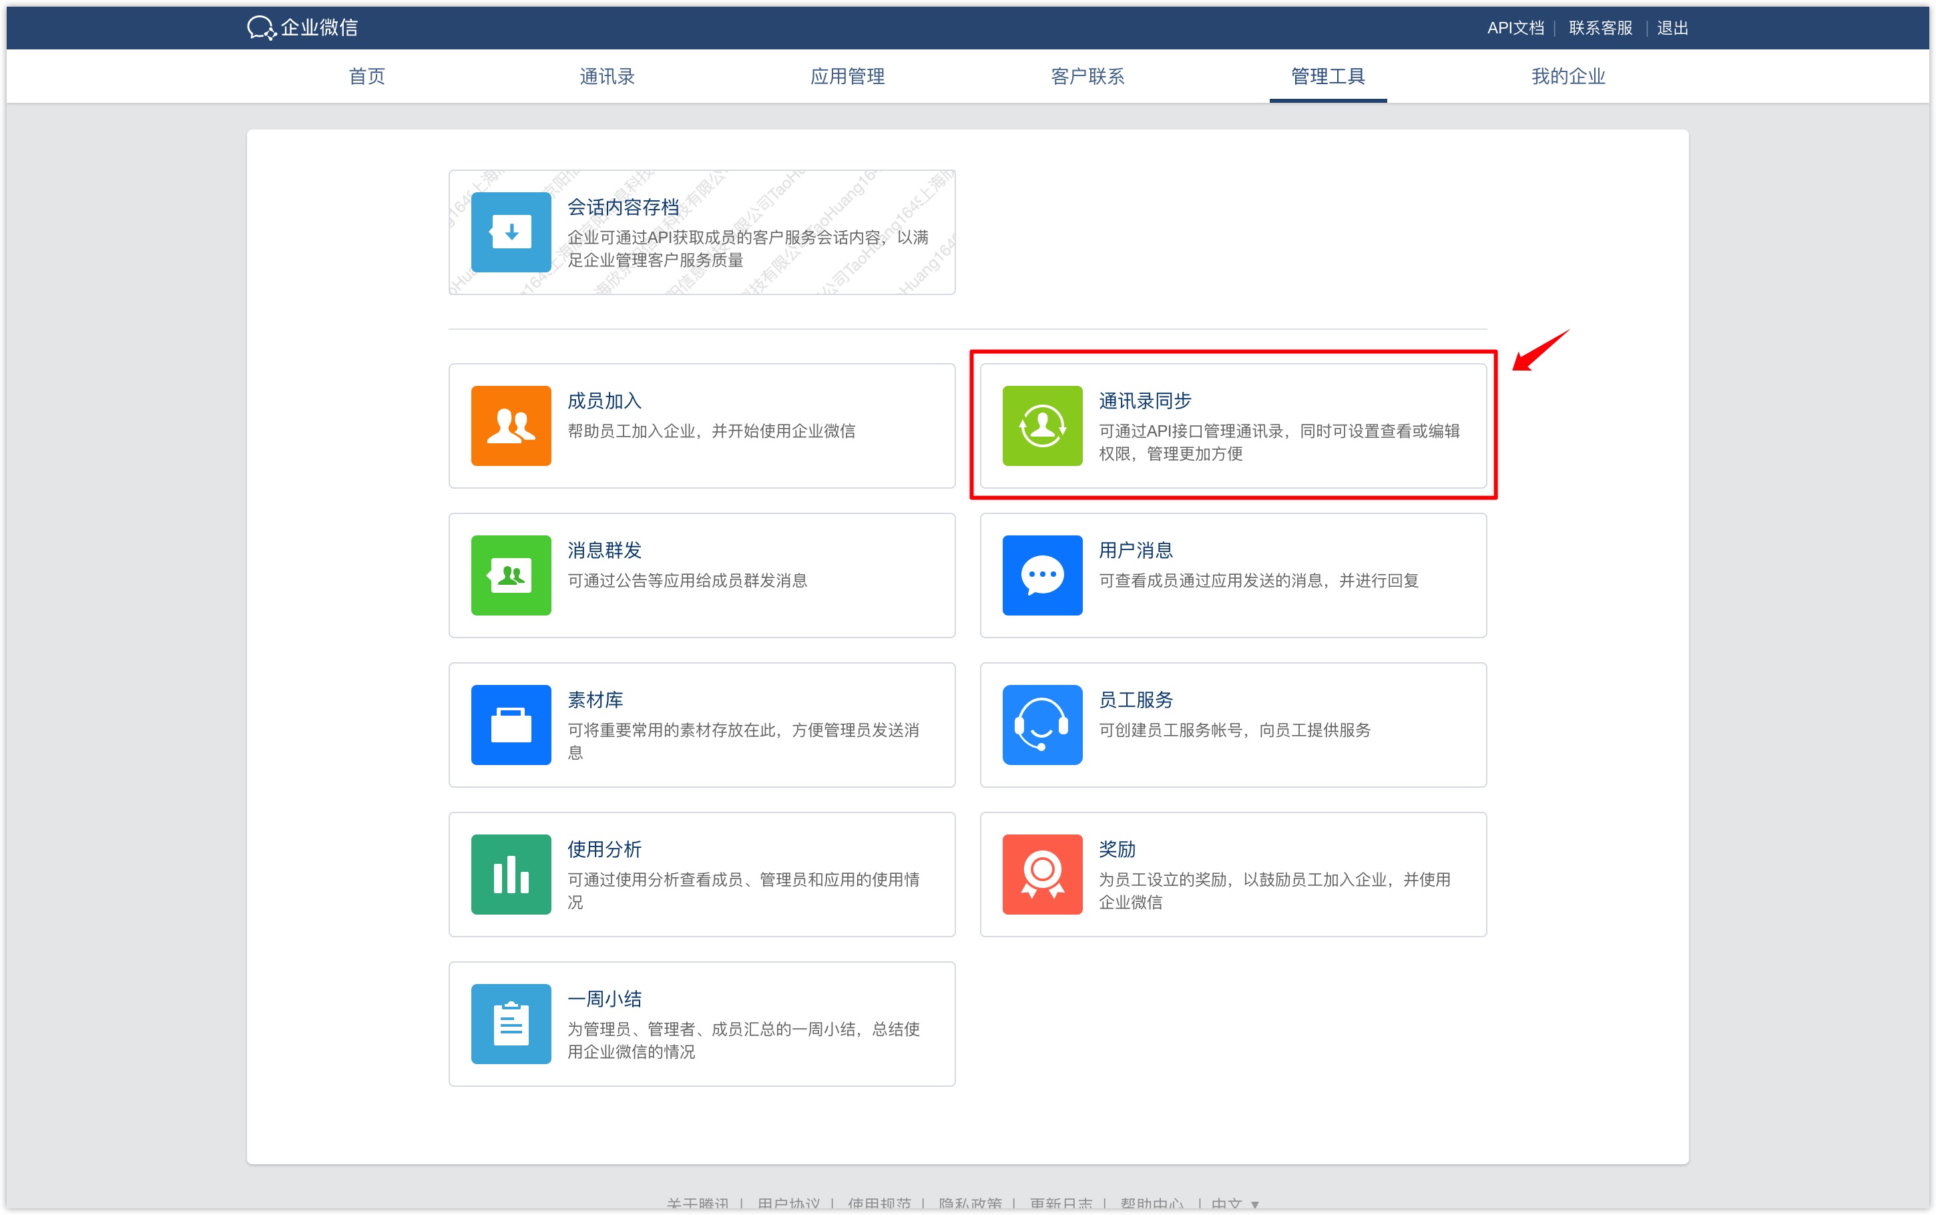Click description 可通过公告等应用给成员群发消息
Image resolution: width=1936 pixels, height=1215 pixels.
point(687,581)
